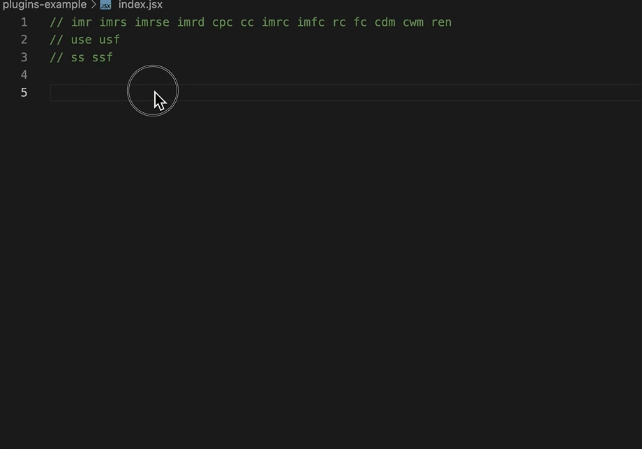Screen dimensions: 642x449
Task: Click the word ssf on line 3
Action: tap(103, 57)
